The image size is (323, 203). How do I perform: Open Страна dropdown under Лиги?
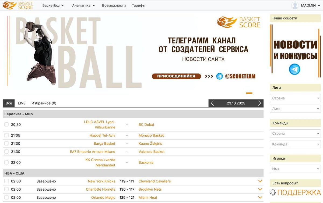point(295,98)
